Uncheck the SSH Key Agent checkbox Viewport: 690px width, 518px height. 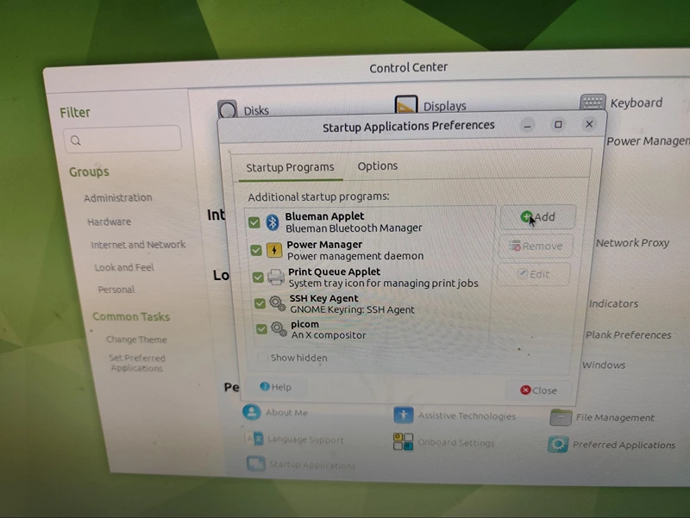(x=260, y=303)
